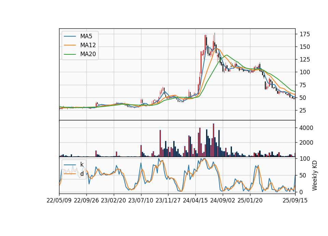
Task: Click the 22/05/09 date tick label
Action: (x=59, y=200)
